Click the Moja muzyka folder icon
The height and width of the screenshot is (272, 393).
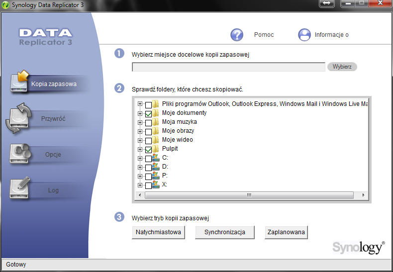(x=156, y=122)
